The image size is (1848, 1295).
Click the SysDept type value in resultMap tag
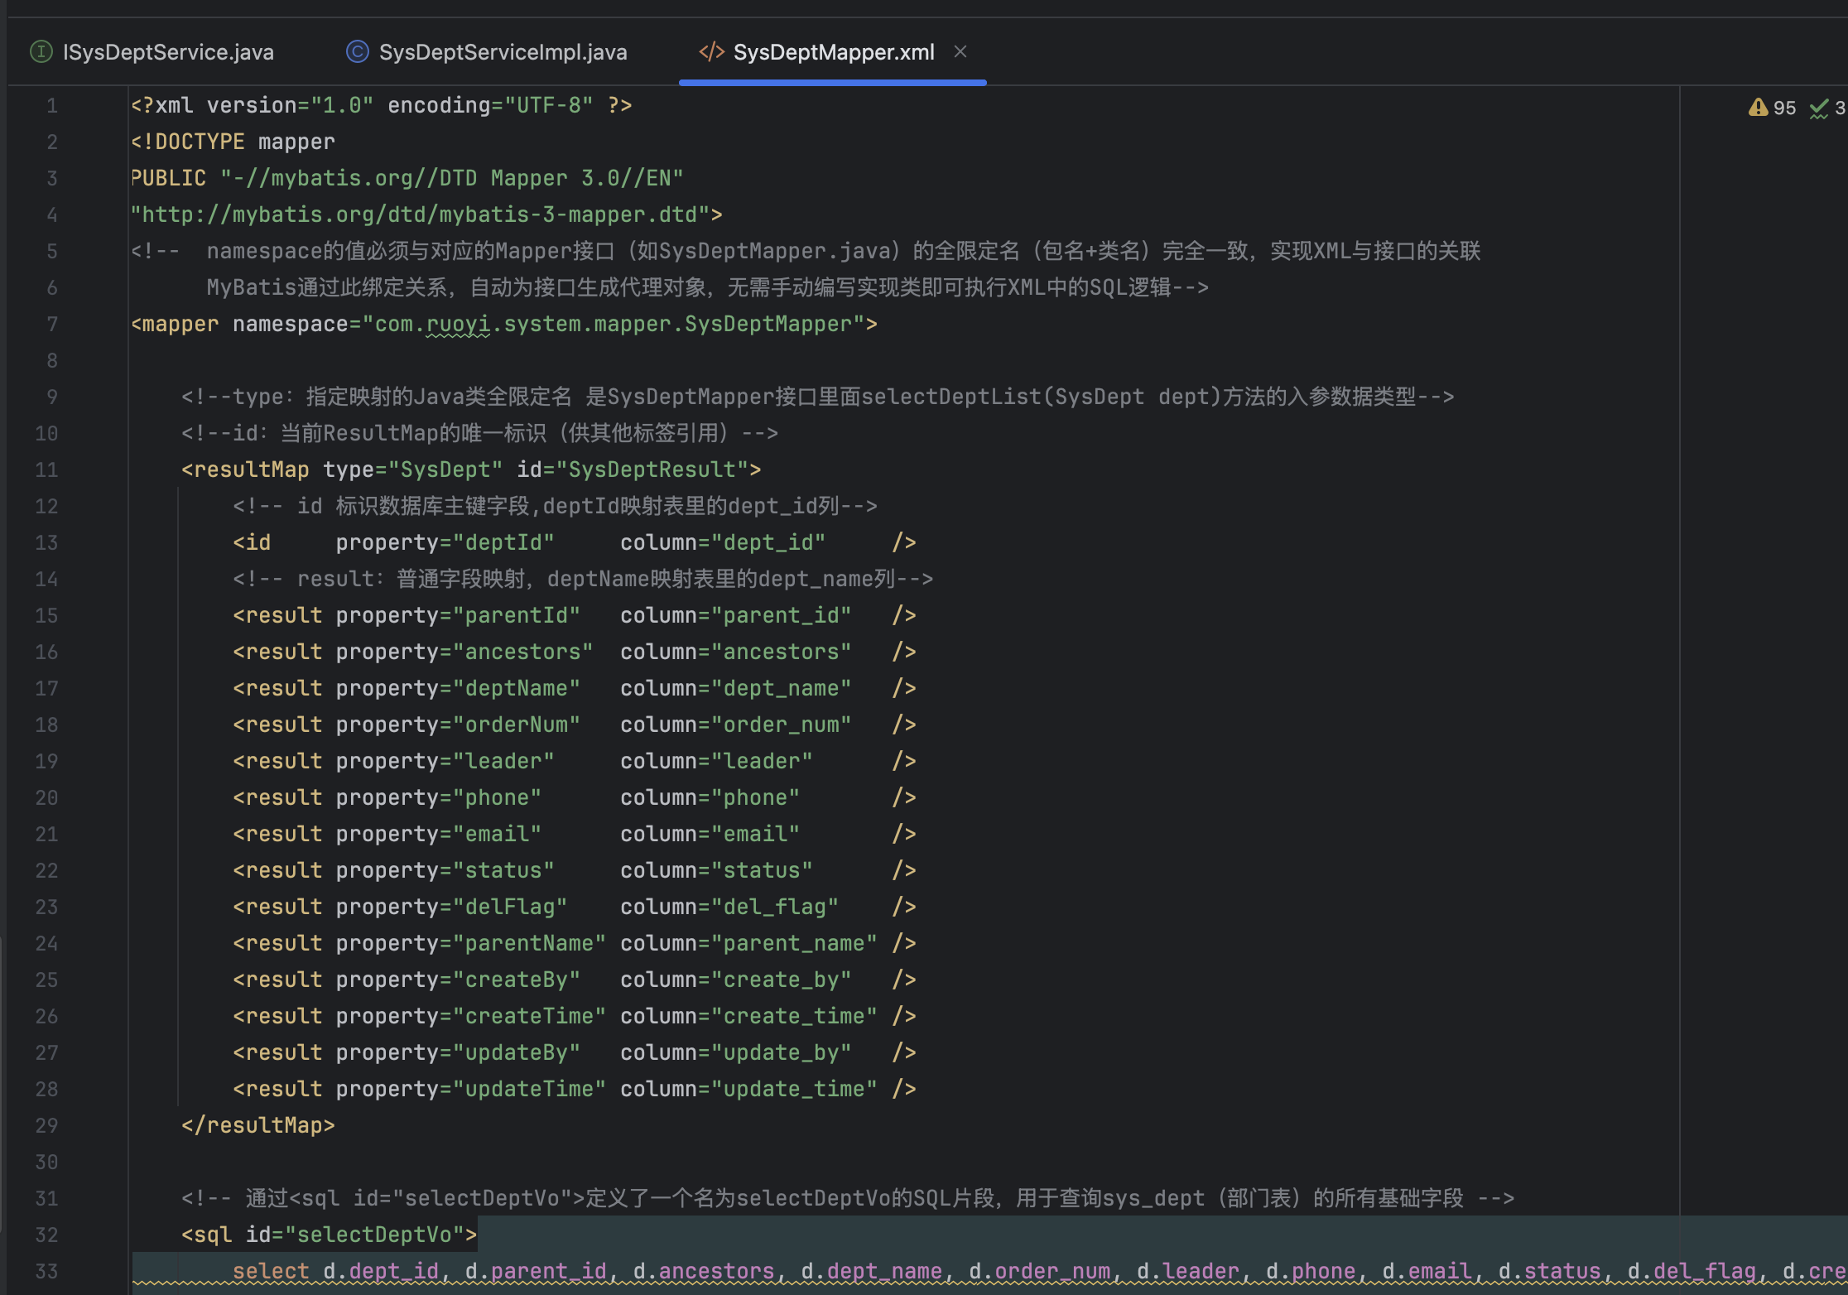[445, 469]
